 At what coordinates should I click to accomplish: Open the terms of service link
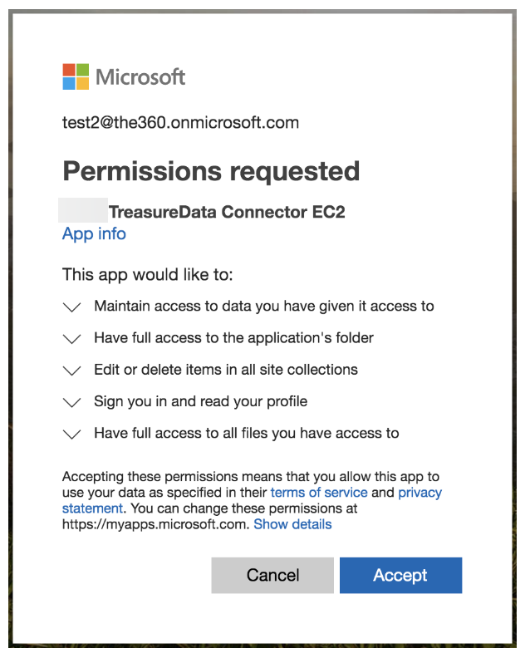318,493
